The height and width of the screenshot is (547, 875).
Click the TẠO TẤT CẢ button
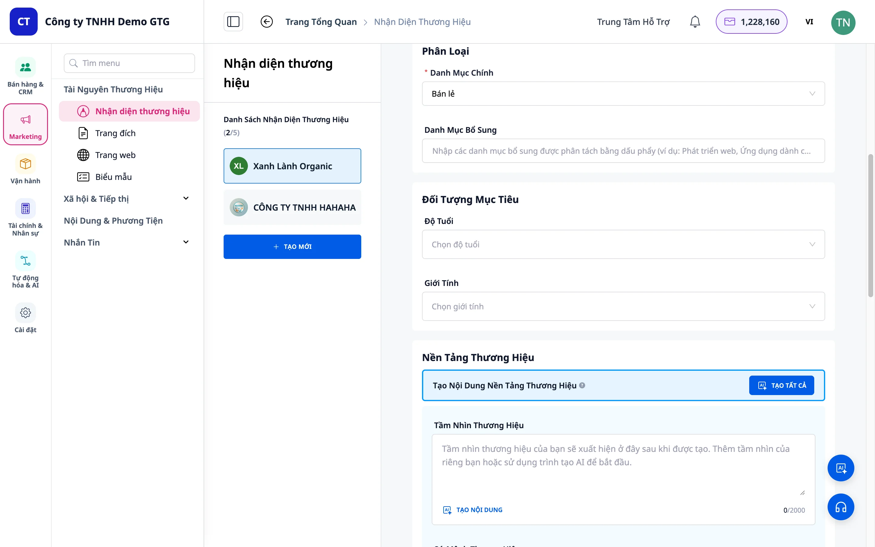point(781,385)
